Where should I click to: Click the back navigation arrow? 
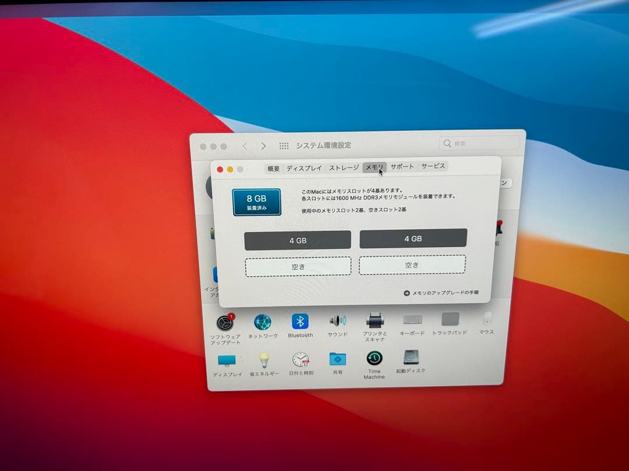[x=245, y=145]
